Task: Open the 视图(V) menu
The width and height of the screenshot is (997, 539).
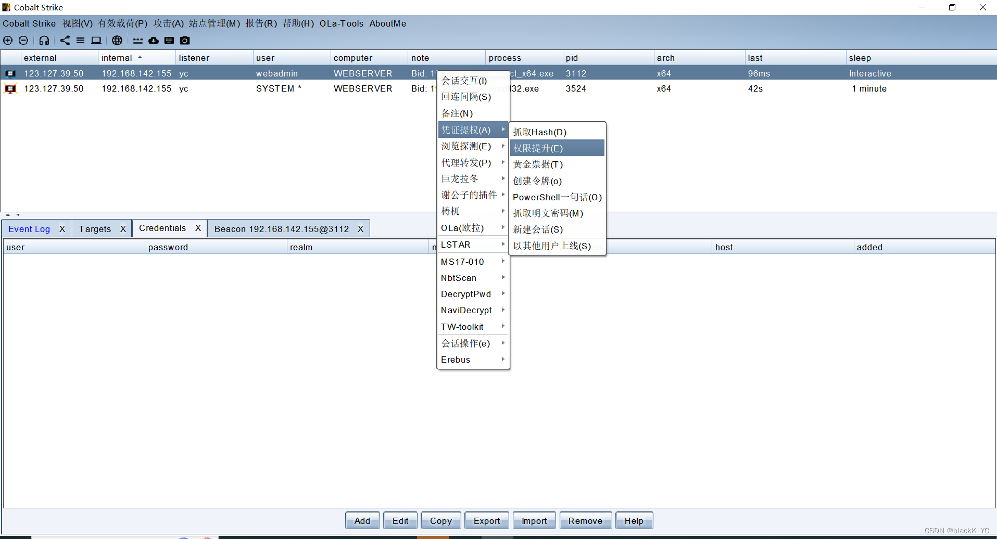Action: 78,23
